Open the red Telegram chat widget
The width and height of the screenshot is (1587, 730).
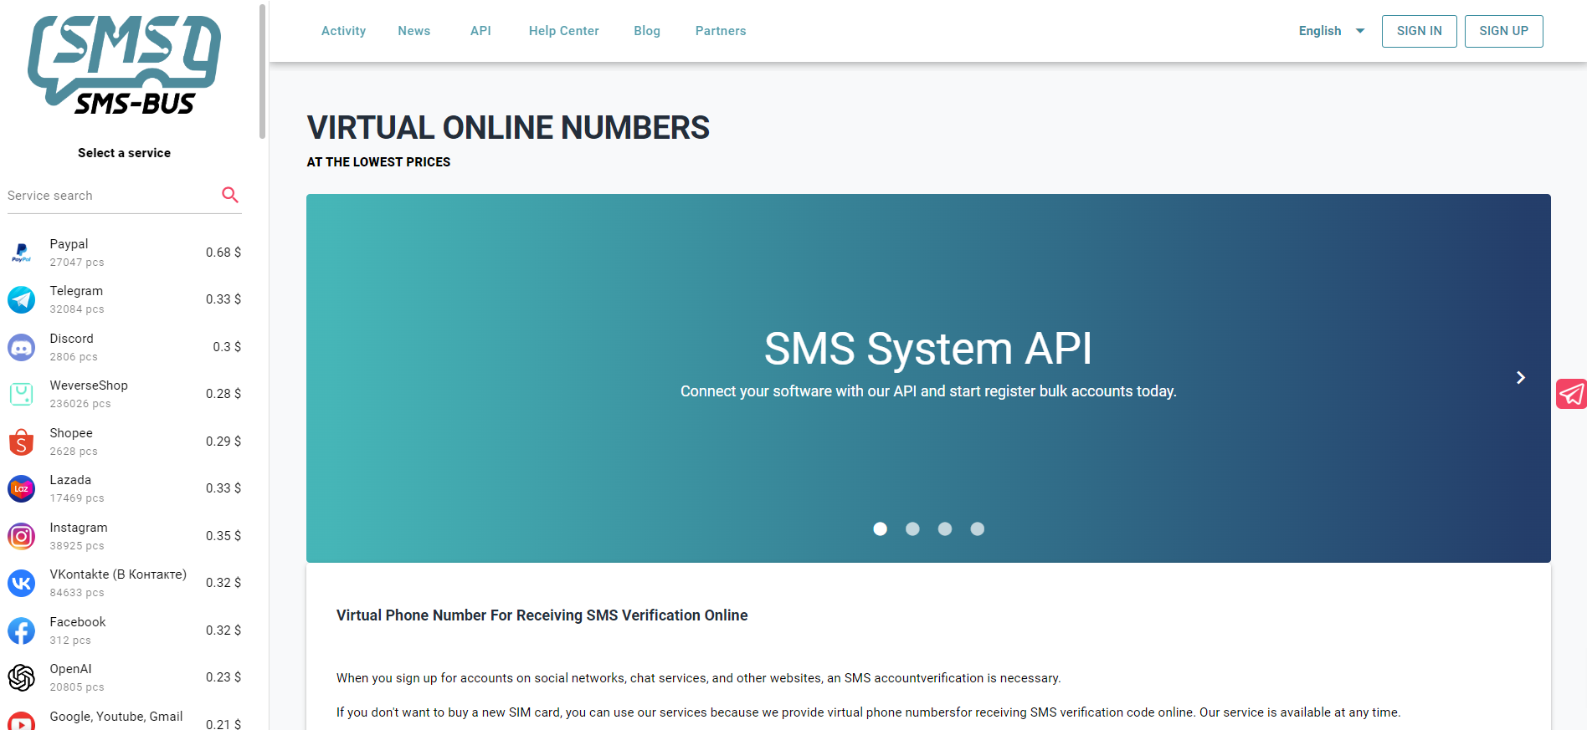click(1571, 394)
